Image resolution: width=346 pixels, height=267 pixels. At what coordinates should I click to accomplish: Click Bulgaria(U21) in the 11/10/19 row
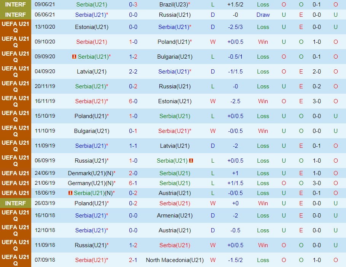[91, 131]
